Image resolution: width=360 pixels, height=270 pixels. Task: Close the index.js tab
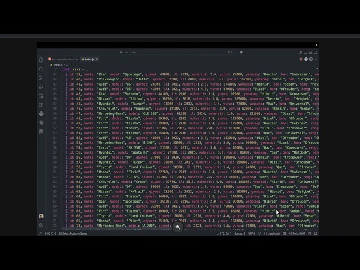pyautogui.click(x=97, y=59)
